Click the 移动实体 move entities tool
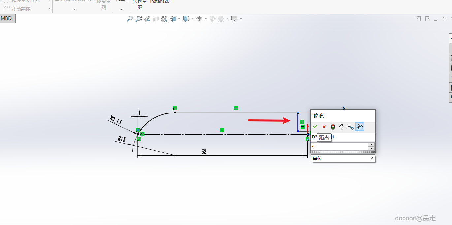The width and height of the screenshot is (452, 225). [x=17, y=9]
